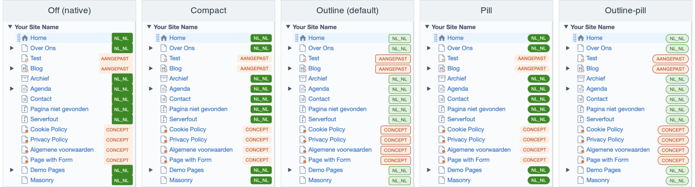Click the Pagina niet gevonden icon in the Off (native) panel
The width and height of the screenshot is (695, 187).
click(25, 109)
